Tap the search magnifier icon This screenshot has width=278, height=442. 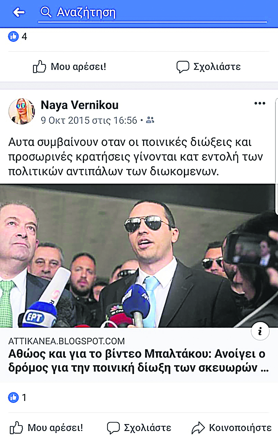click(x=46, y=12)
